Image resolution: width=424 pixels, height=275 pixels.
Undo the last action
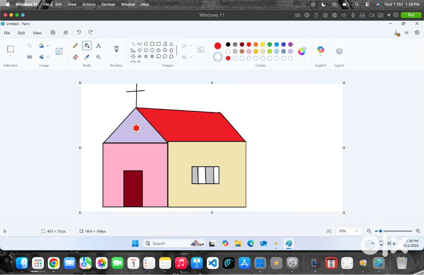[79, 33]
